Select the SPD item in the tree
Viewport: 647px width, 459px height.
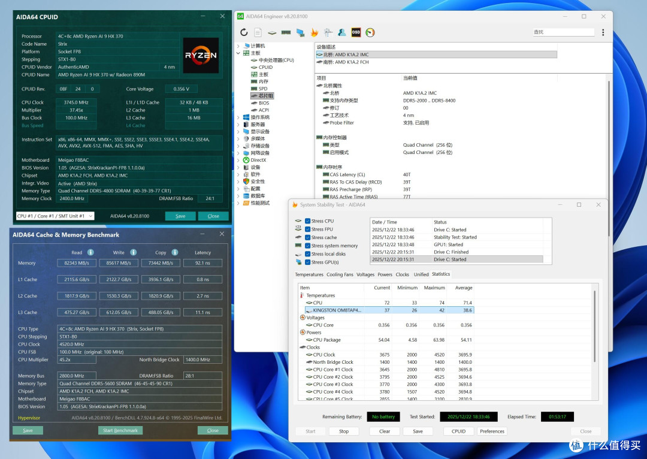[263, 89]
